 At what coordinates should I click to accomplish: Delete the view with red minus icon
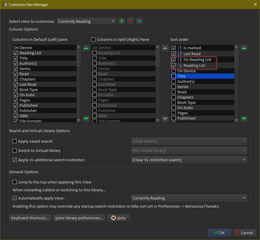[130, 21]
